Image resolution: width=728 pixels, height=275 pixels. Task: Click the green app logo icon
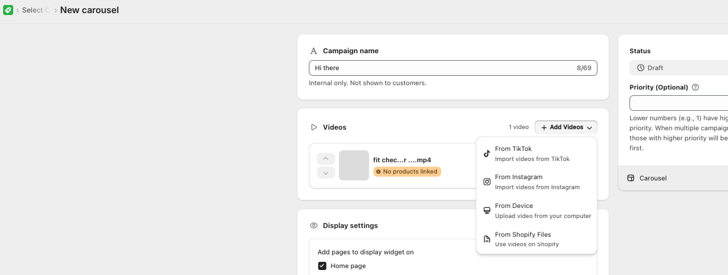[x=8, y=10]
